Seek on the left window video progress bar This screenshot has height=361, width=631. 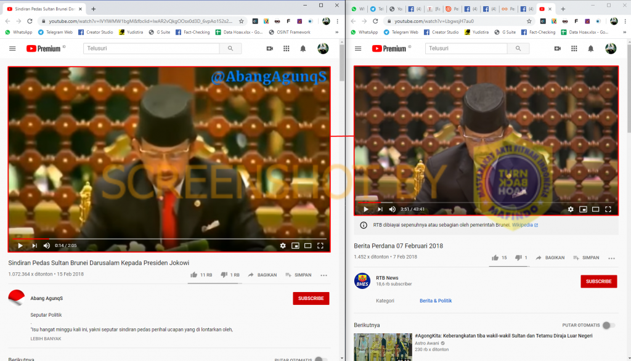169,239
